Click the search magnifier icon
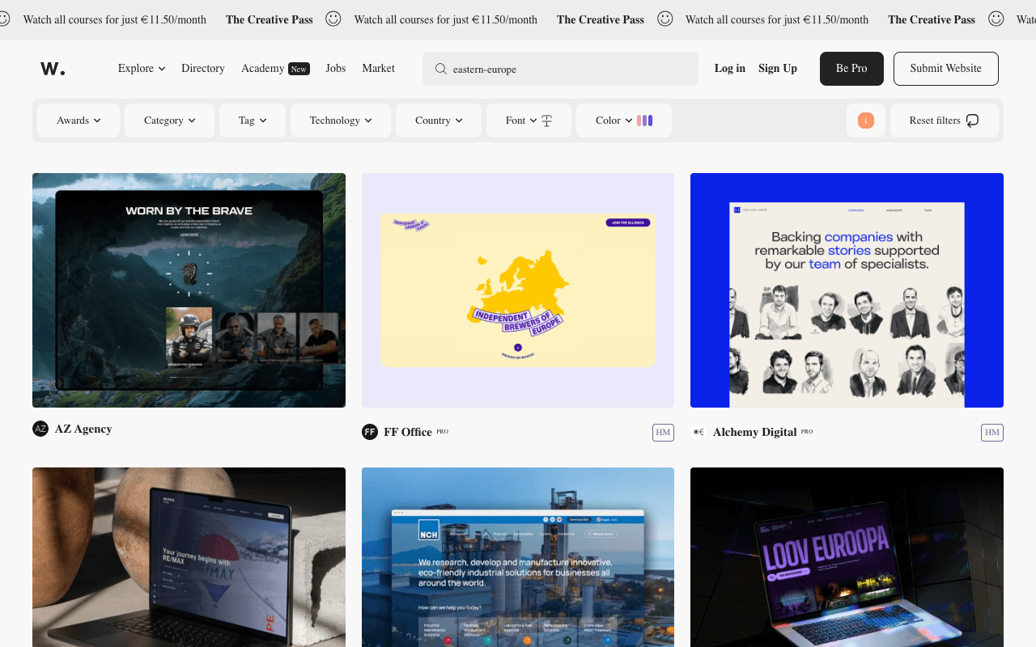The width and height of the screenshot is (1036, 647). [441, 69]
